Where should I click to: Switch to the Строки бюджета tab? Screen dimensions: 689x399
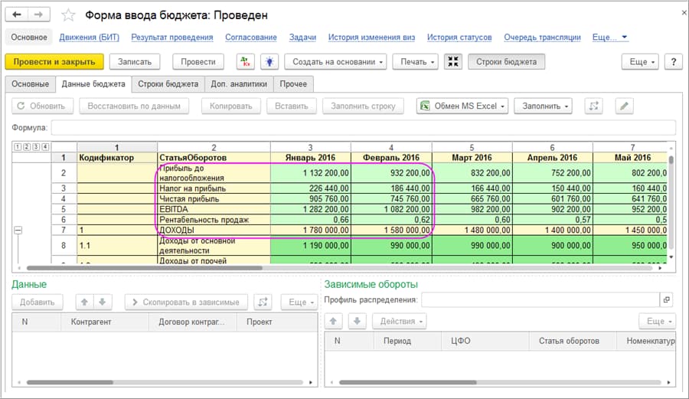tap(168, 84)
